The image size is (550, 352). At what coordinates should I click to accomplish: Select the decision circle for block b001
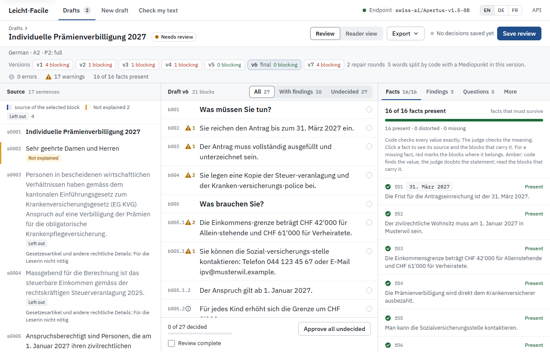pyautogui.click(x=369, y=109)
